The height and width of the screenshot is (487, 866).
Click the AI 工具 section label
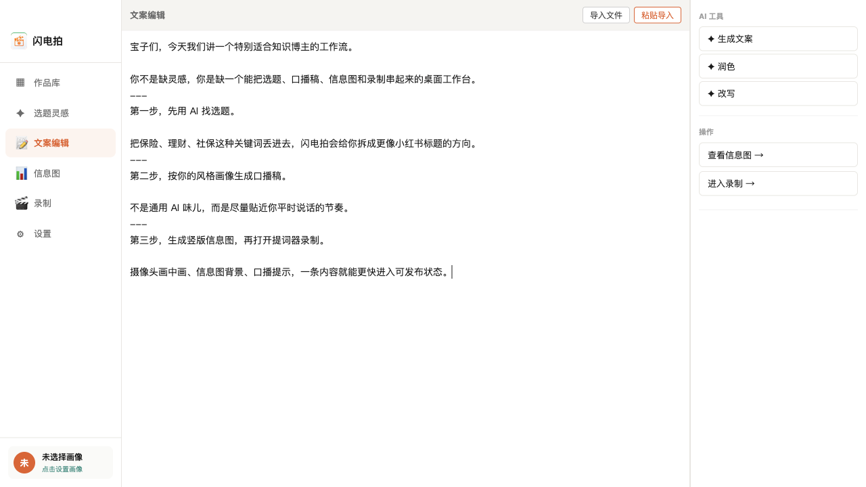pos(711,16)
